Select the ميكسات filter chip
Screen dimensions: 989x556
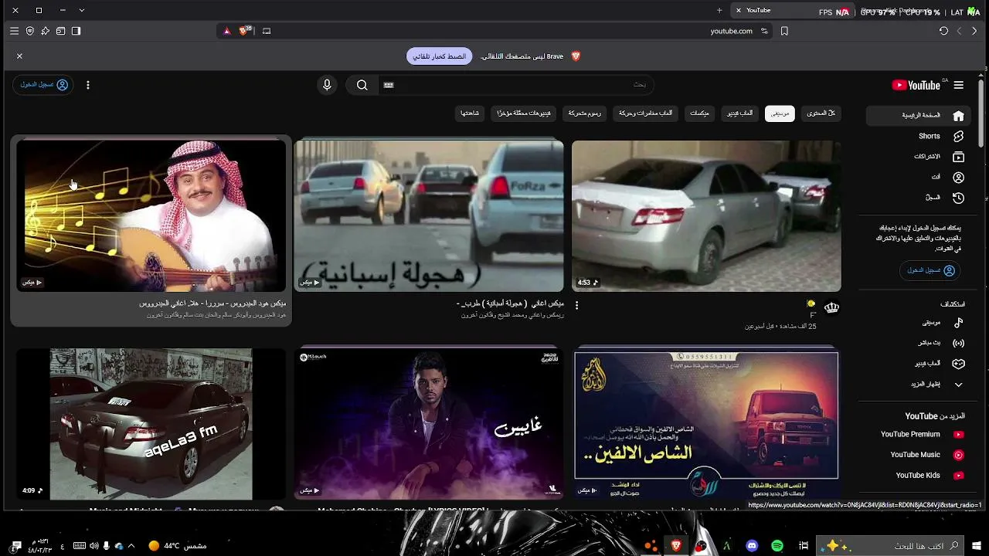(x=699, y=114)
